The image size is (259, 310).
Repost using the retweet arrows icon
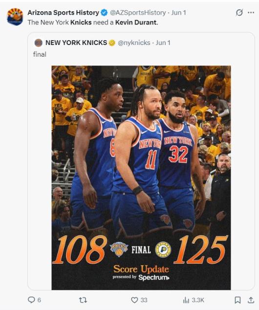click(x=83, y=300)
